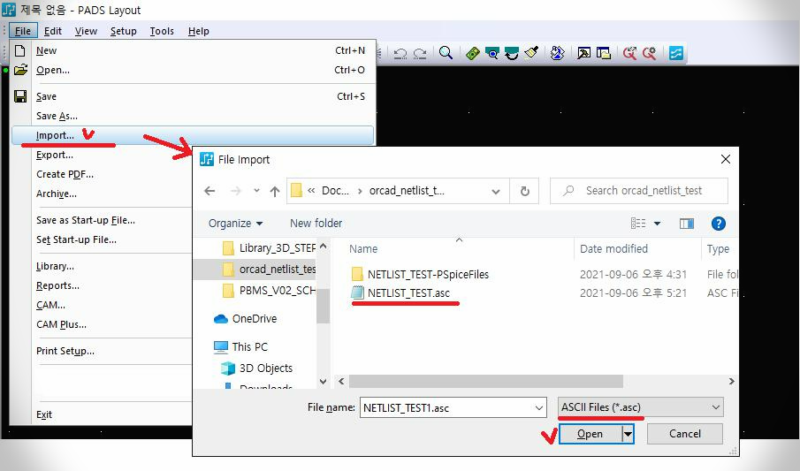This screenshot has width=800, height=471.
Task: Open the Help menu
Action: [x=199, y=31]
